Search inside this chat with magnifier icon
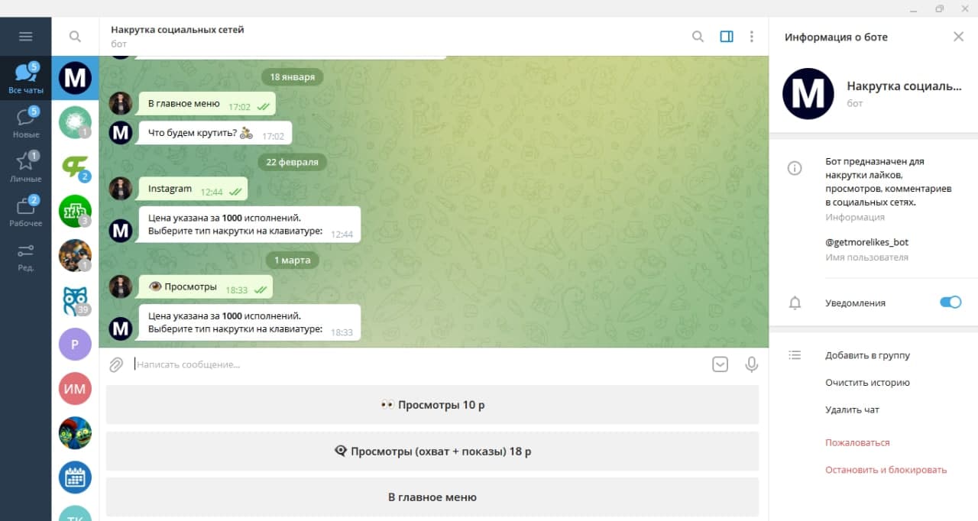 pos(698,36)
